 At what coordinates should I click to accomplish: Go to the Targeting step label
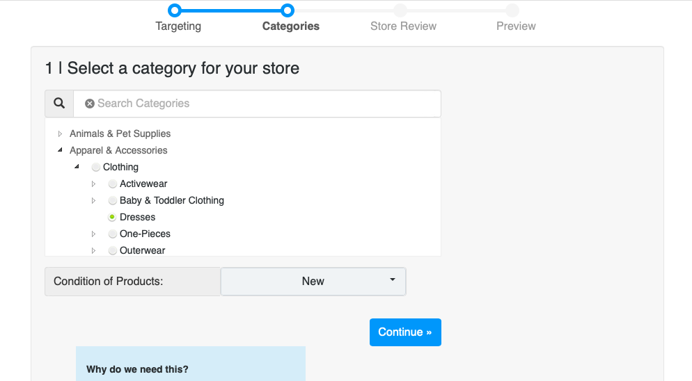(x=178, y=26)
